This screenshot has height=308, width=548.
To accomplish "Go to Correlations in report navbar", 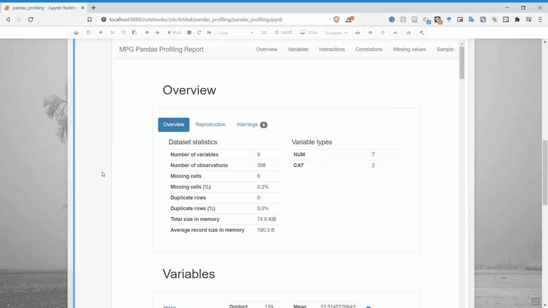I will point(369,49).
